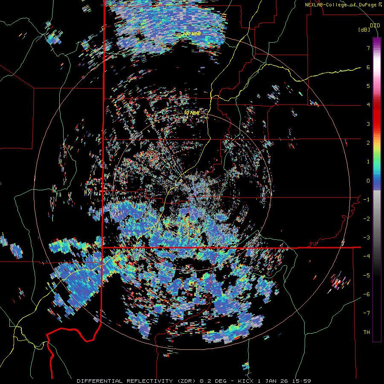This screenshot has height=384, width=384.
Task: Click the 1 value on the dB scale
Action: pos(368,162)
